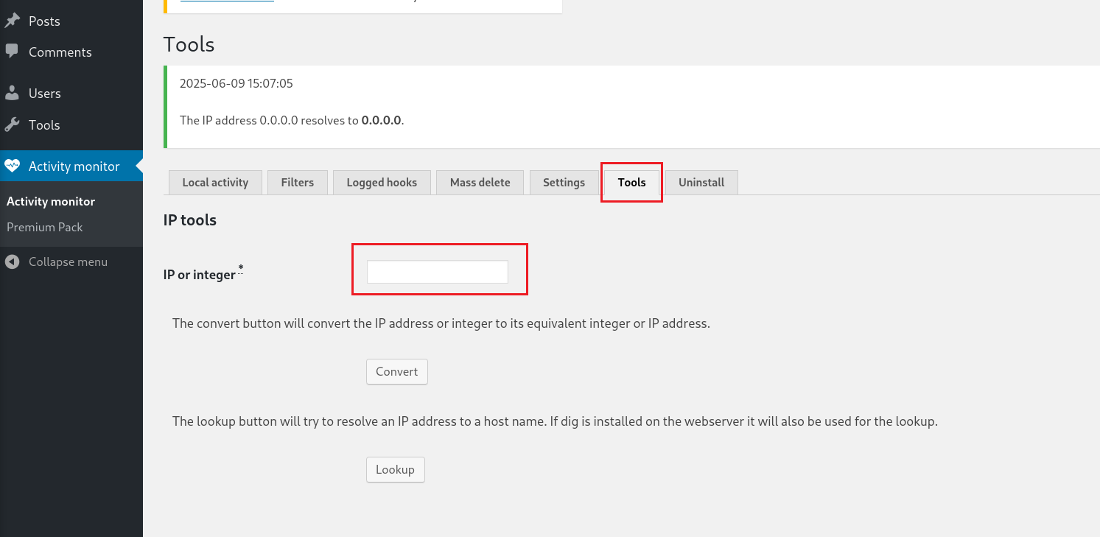This screenshot has width=1100, height=537.
Task: Open the Premium Pack submenu link
Action: coord(45,227)
